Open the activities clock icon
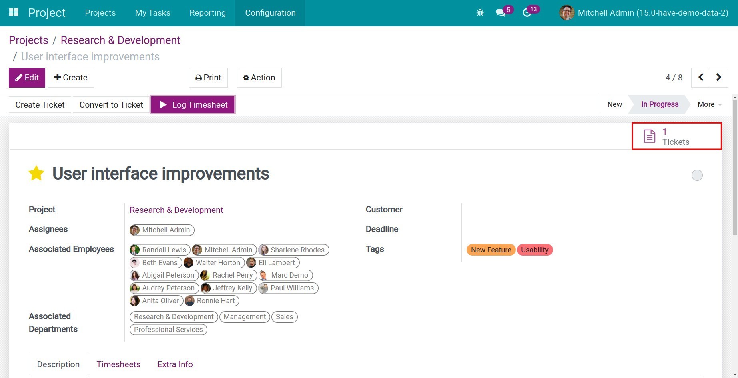The height and width of the screenshot is (378, 738). coord(527,13)
